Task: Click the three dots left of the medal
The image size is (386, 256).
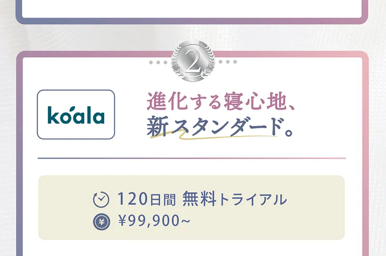Action: click(158, 62)
